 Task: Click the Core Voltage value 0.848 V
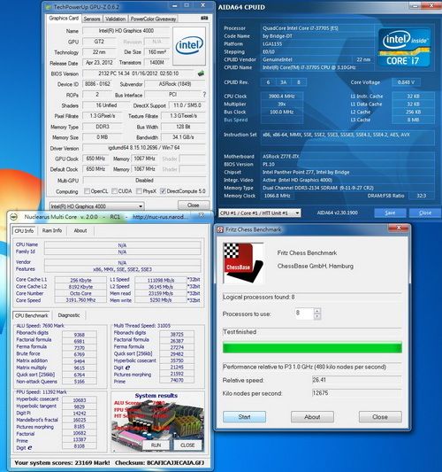[406, 82]
